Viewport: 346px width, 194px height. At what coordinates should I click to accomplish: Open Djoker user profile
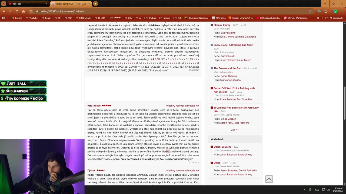[91, 171]
